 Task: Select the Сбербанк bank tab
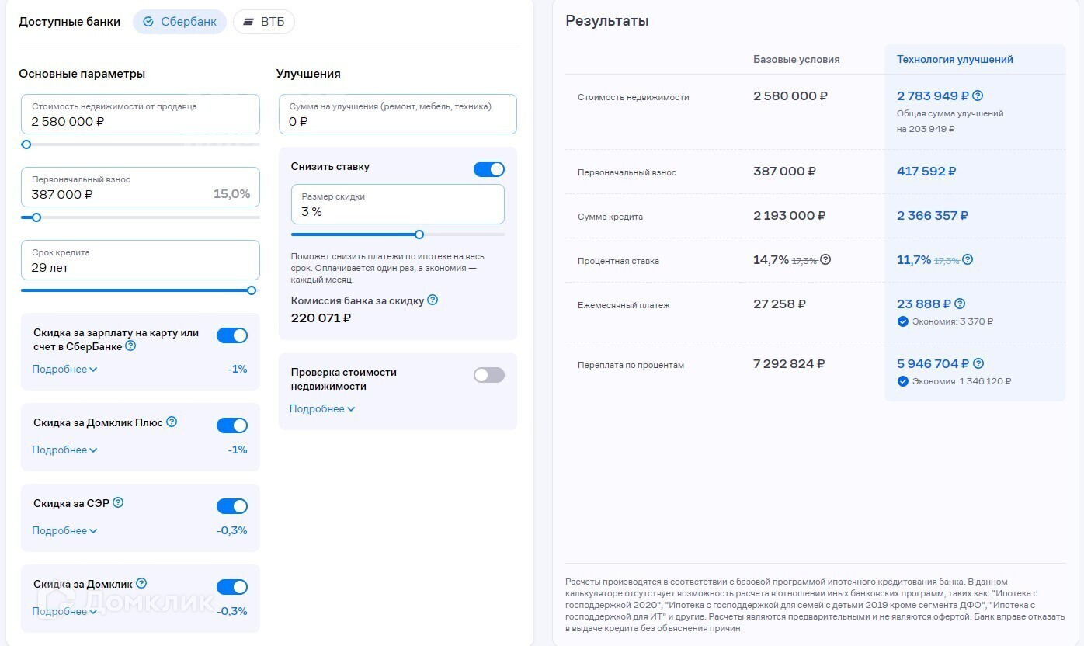180,22
